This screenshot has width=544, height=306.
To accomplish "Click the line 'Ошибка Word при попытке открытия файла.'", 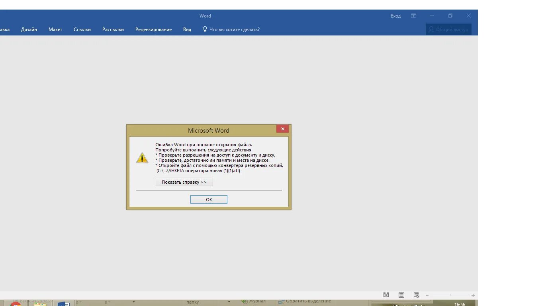I will pyautogui.click(x=204, y=145).
